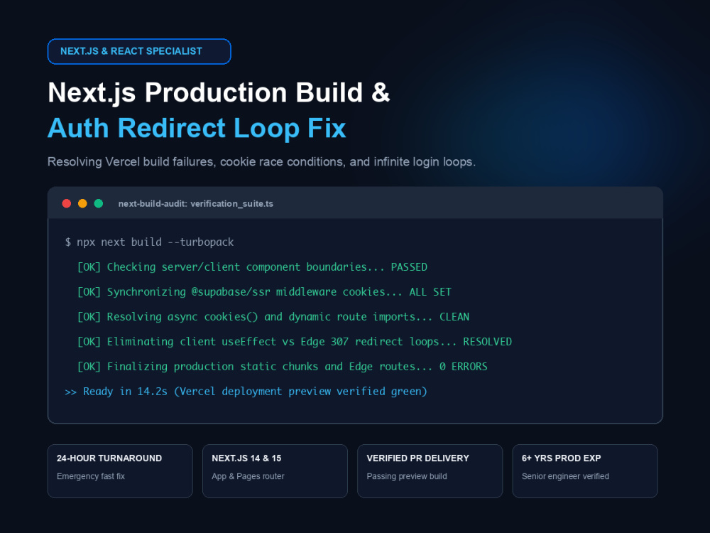Click the 'Eliminating client useEffect vs Edge 307' line

point(295,342)
